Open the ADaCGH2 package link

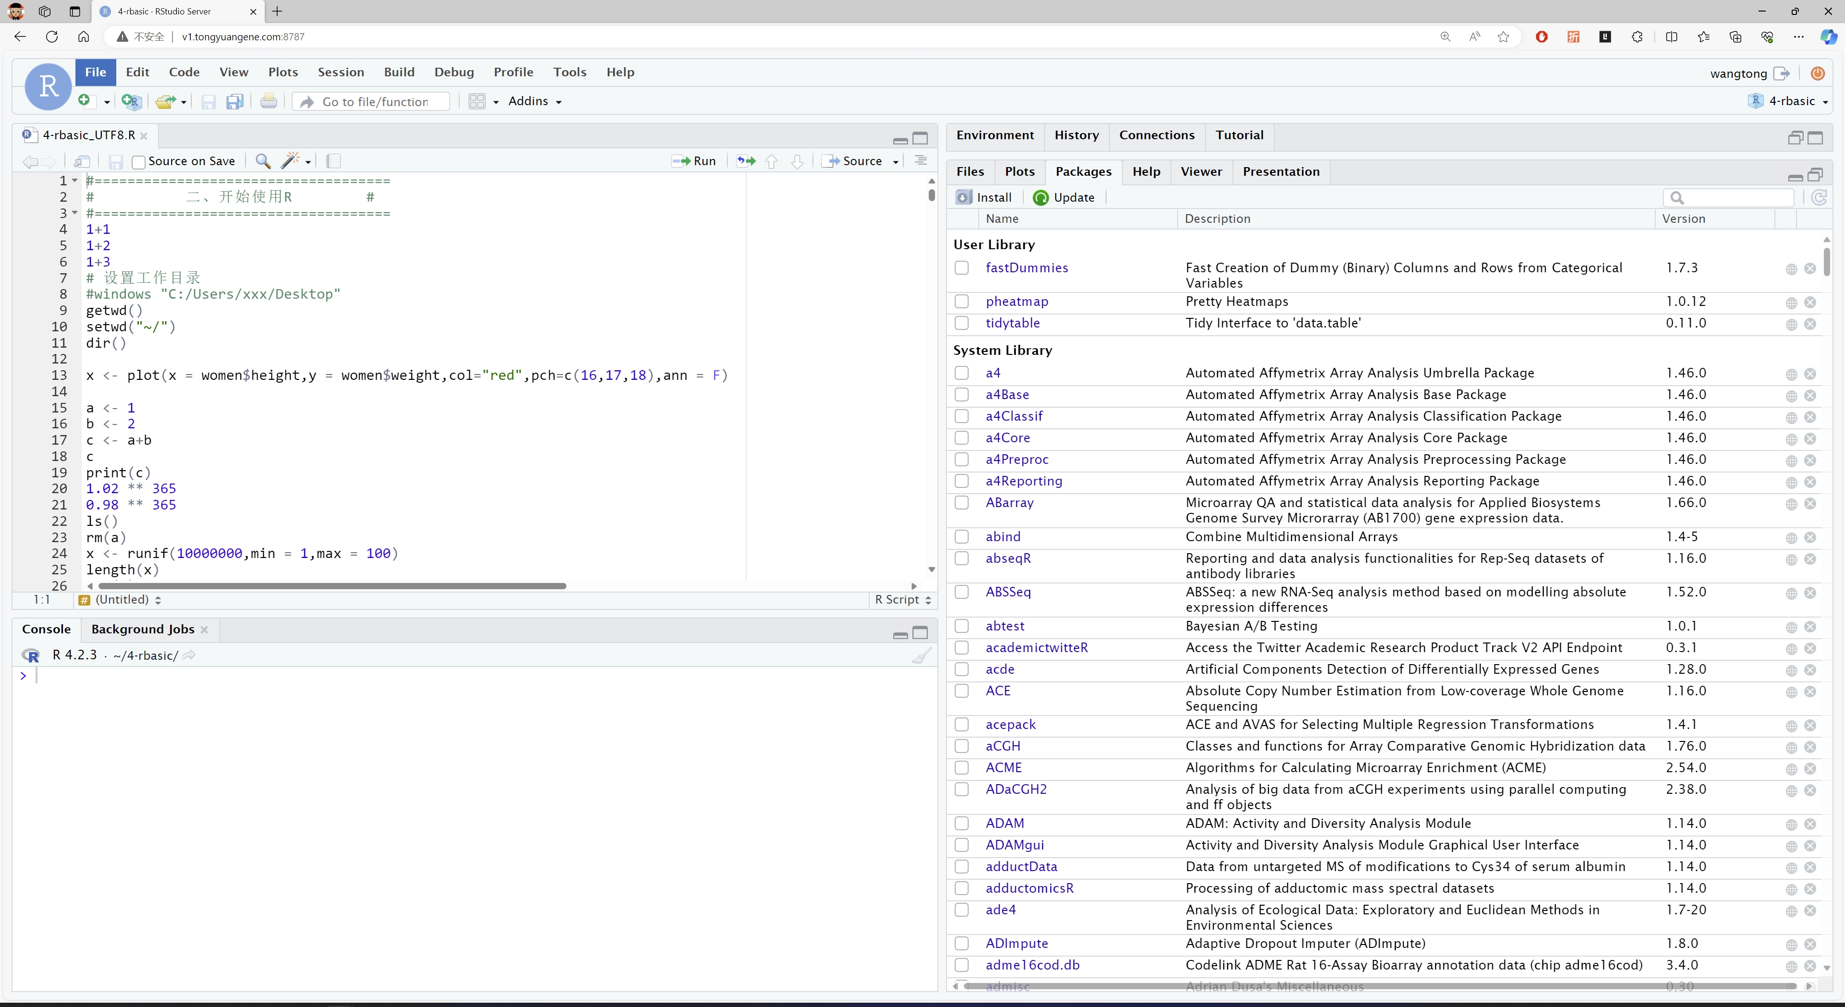[1016, 789]
